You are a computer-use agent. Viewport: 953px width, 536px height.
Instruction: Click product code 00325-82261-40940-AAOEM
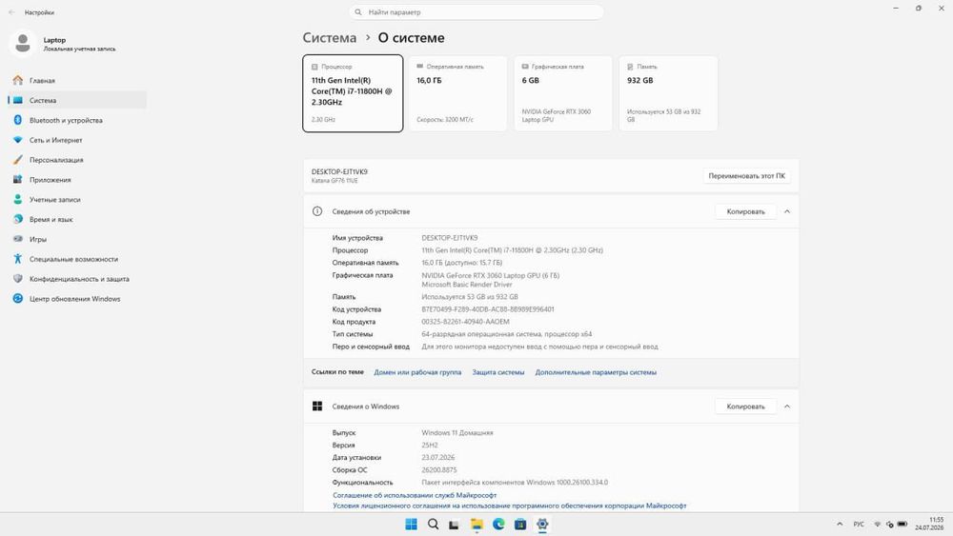click(466, 322)
